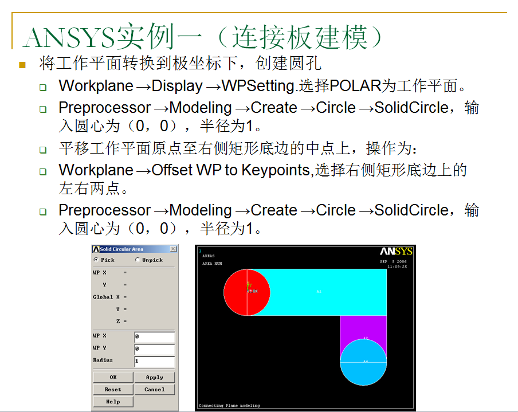Select the Pick radio button
The width and height of the screenshot is (518, 412).
(x=96, y=260)
